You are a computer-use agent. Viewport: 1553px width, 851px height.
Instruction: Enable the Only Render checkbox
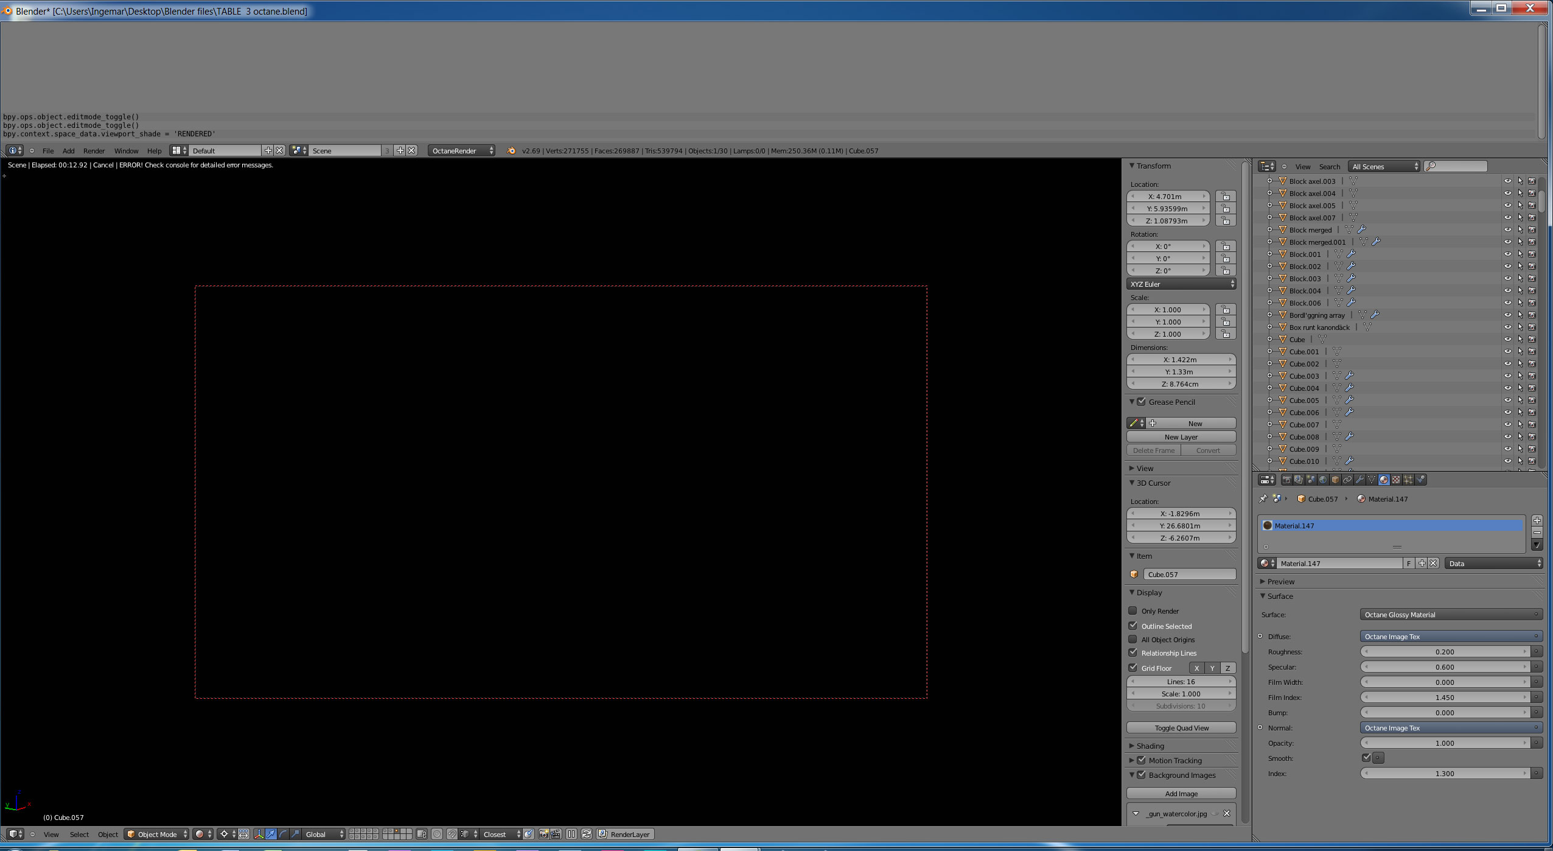[1132, 611]
